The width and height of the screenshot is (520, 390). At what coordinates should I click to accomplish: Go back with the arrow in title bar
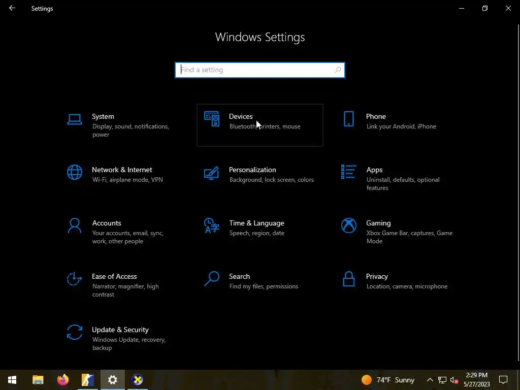(x=12, y=8)
